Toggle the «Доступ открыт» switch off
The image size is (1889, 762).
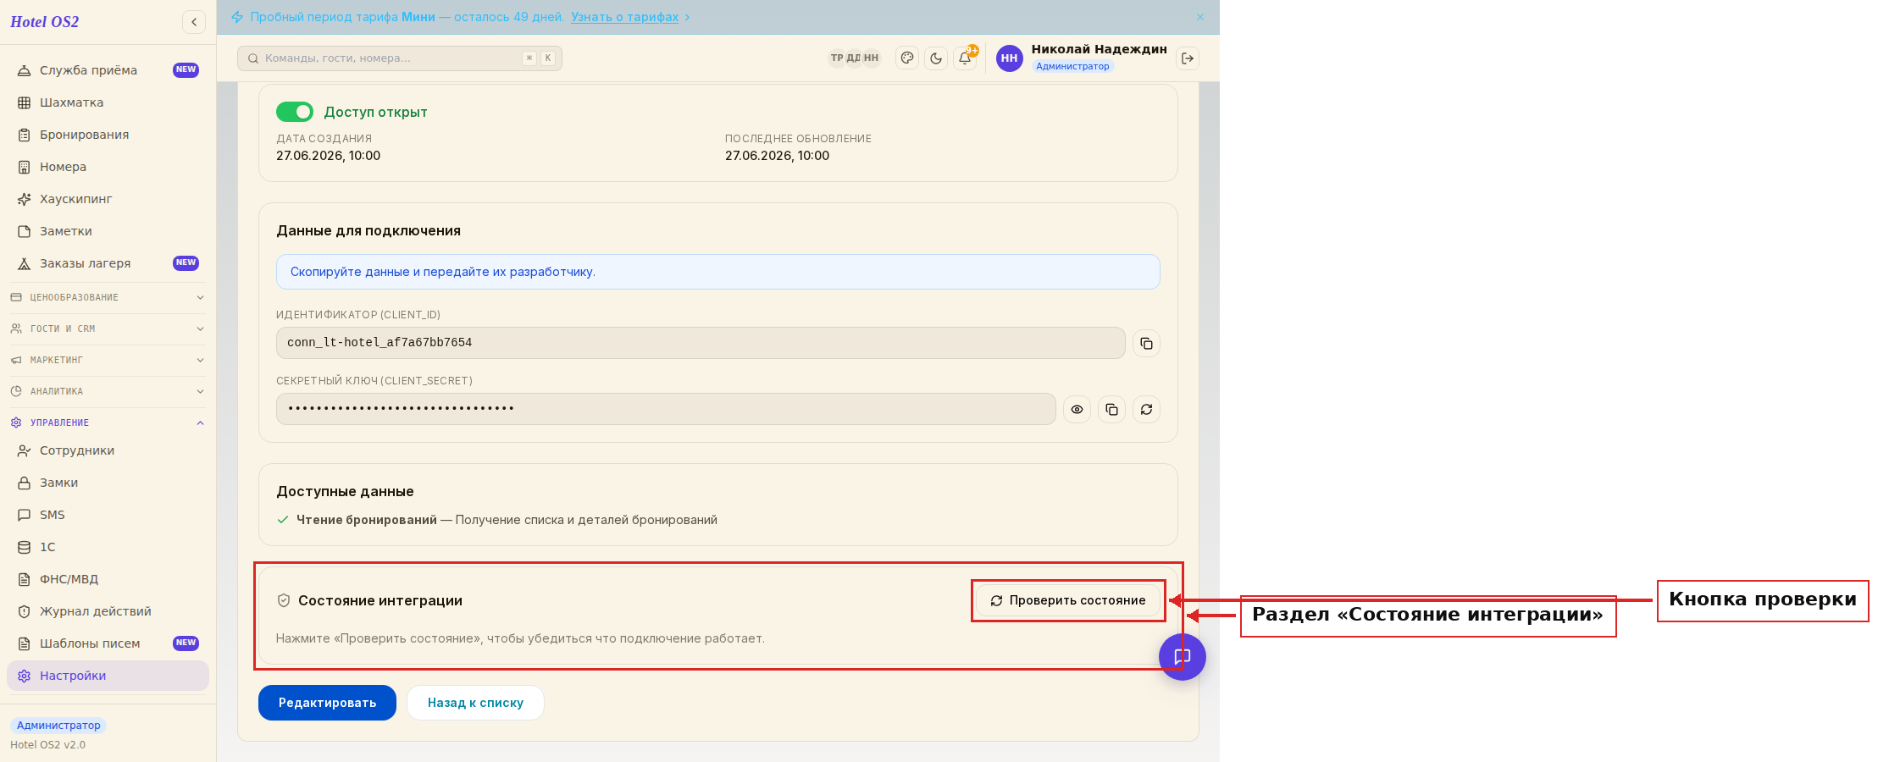coord(295,112)
